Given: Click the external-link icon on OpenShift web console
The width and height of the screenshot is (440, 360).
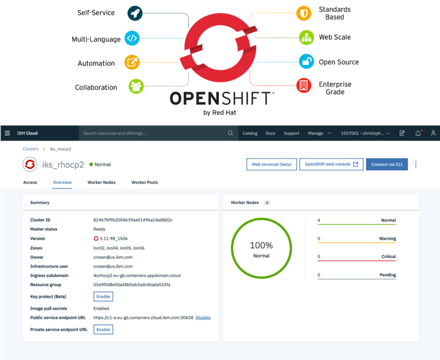Looking at the screenshot, I should tap(355, 164).
